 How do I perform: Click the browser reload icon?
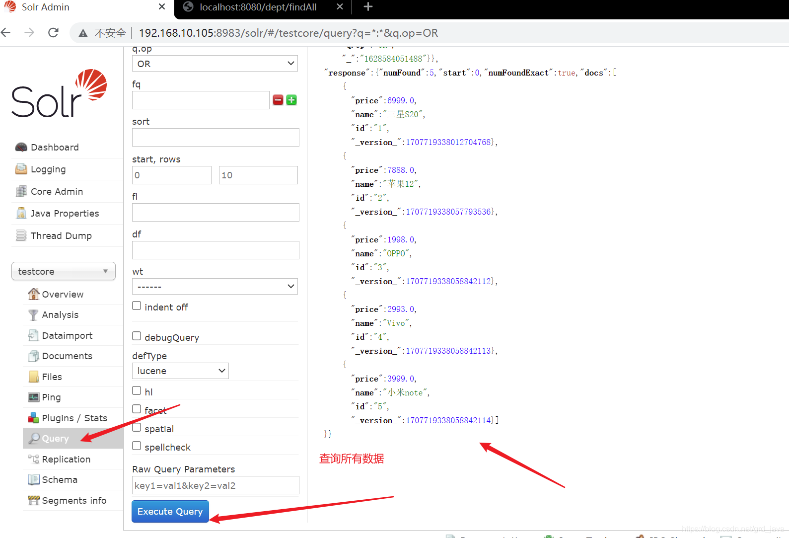click(53, 33)
